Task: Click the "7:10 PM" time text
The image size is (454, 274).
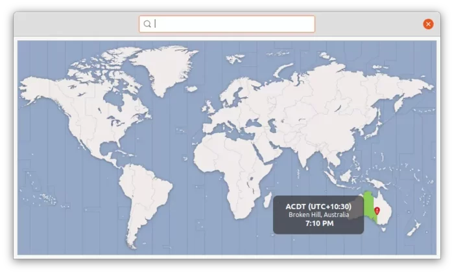Action: coord(319,223)
